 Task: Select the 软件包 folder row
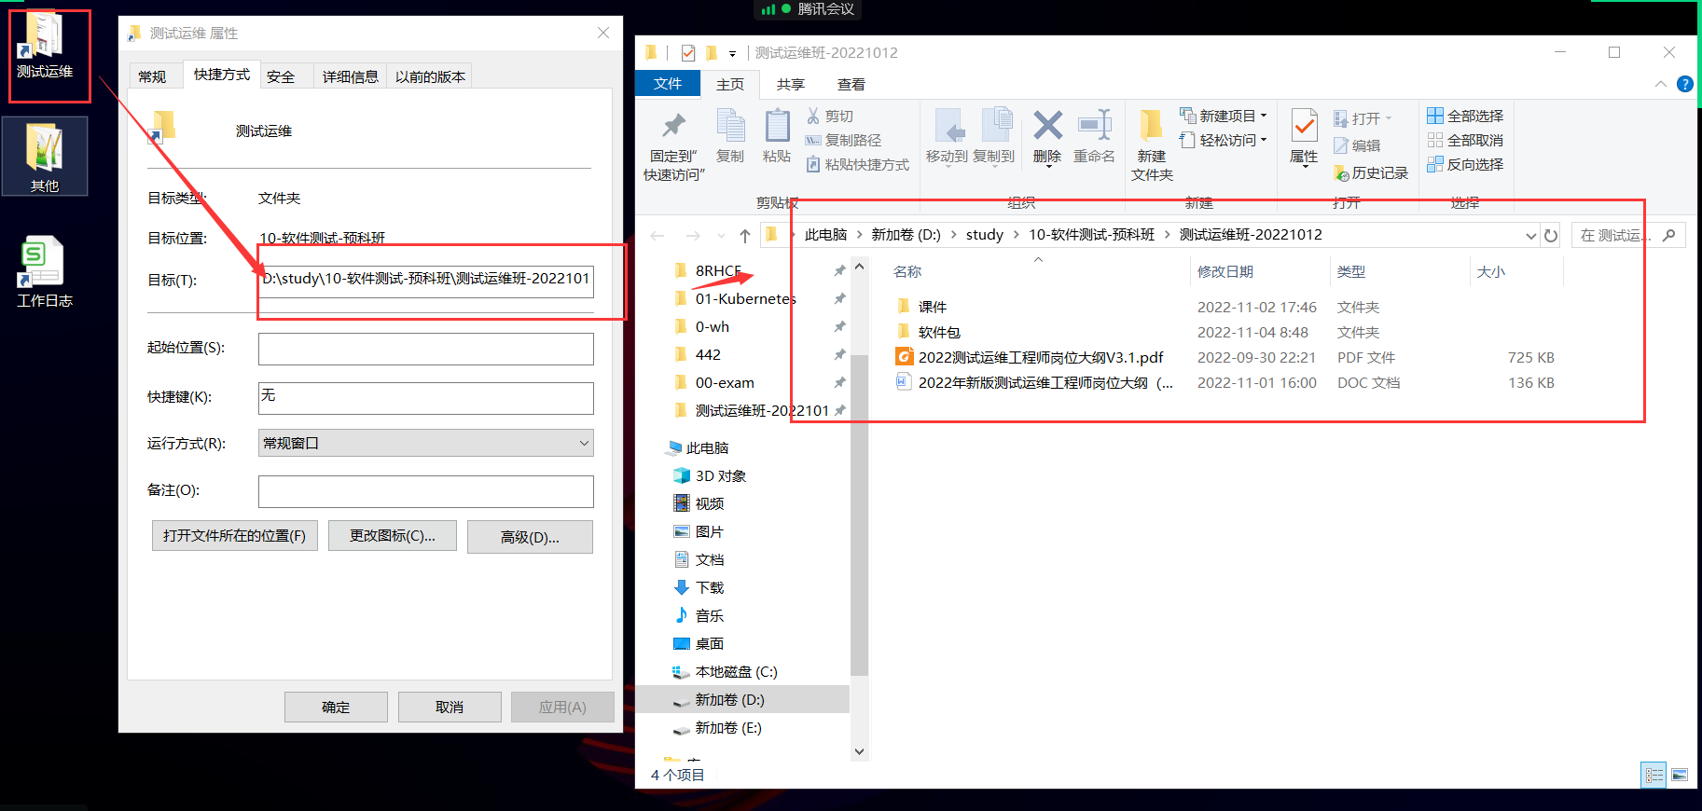(x=1226, y=332)
